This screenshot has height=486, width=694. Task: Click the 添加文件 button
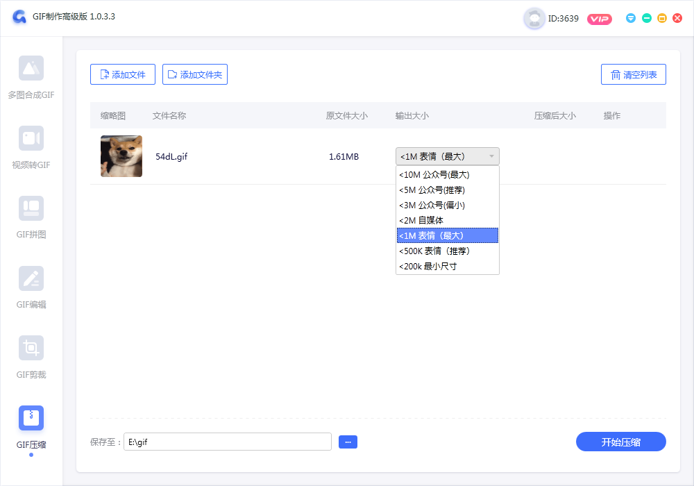point(123,74)
